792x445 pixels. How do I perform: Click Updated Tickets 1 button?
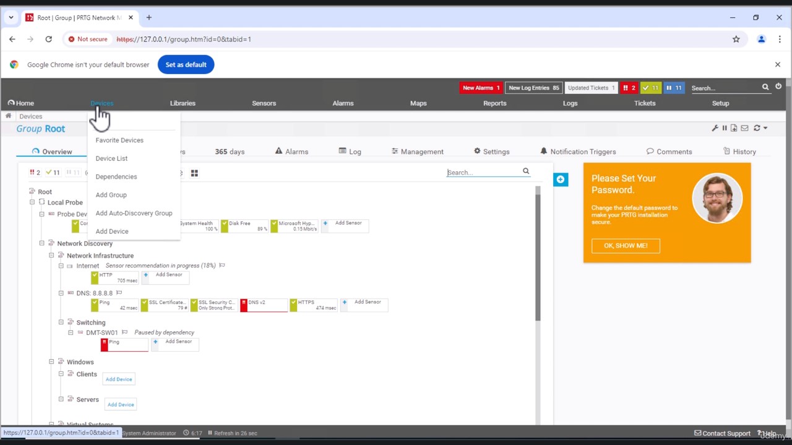click(x=591, y=88)
